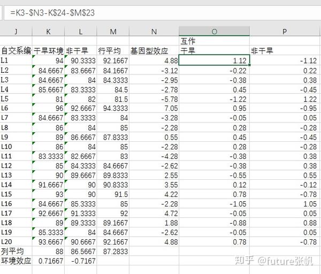The image size is (321, 274).
Task: Click value 96 in row L6
Action: pyautogui.click(x=48, y=108)
